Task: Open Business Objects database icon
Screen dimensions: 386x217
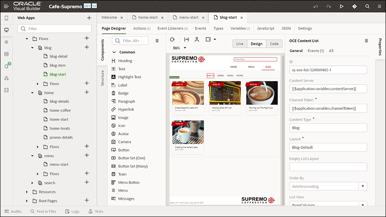Action: tap(6, 54)
